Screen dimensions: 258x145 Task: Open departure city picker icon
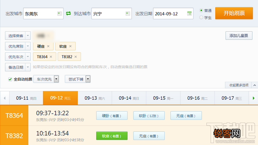pyautogui.click(x=60, y=14)
